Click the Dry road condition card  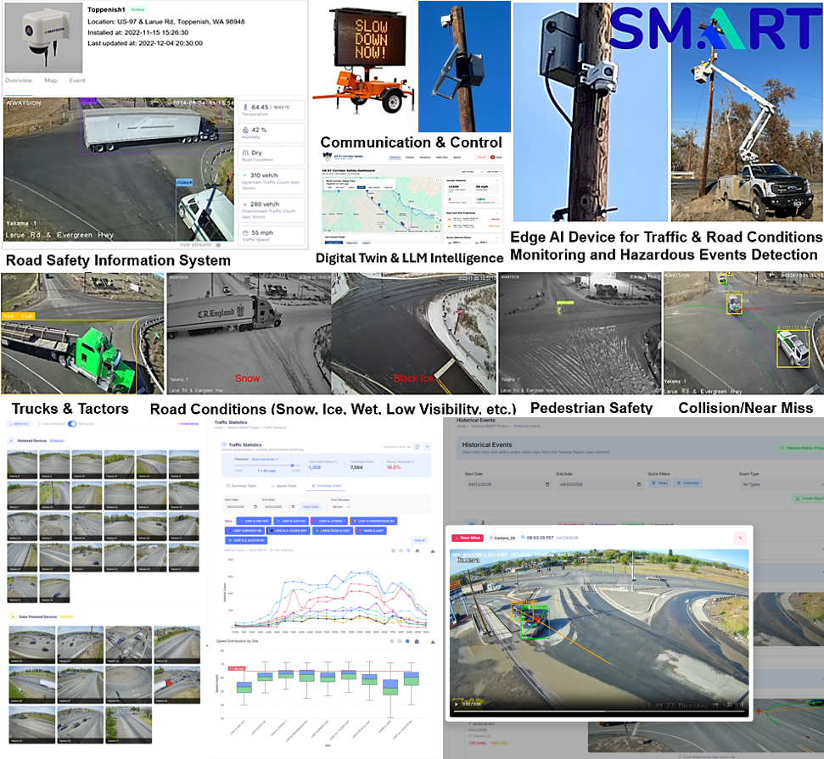272,155
